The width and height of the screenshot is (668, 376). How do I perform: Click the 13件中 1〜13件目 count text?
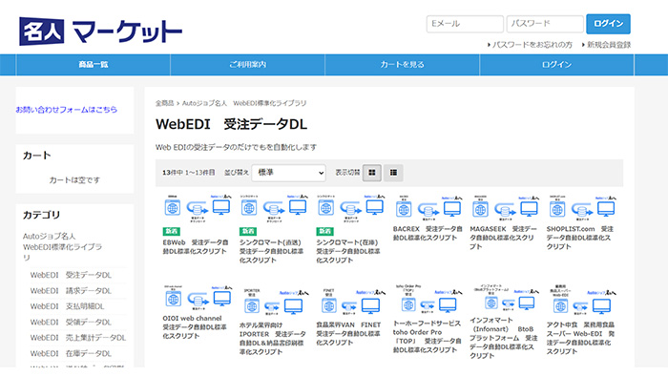(x=188, y=173)
